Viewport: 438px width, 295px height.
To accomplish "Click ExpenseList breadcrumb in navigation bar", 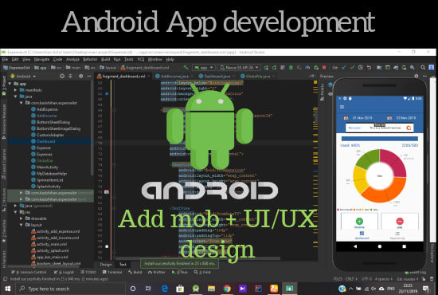I will 17,68.
